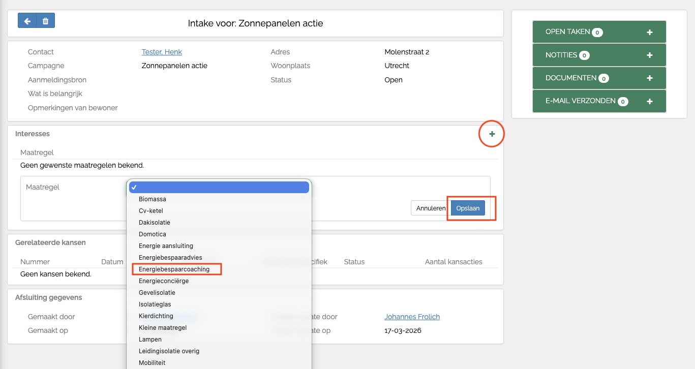
Task: Open the Tester, Henk contact link
Action: click(x=162, y=52)
